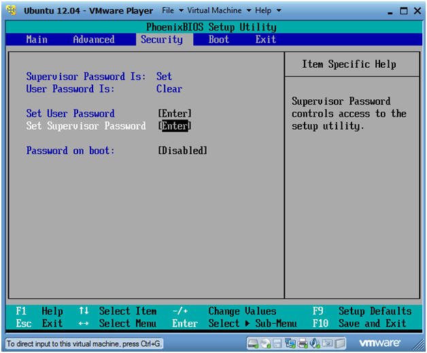Open the File menu
This screenshot has height=353, width=427.
(x=168, y=11)
